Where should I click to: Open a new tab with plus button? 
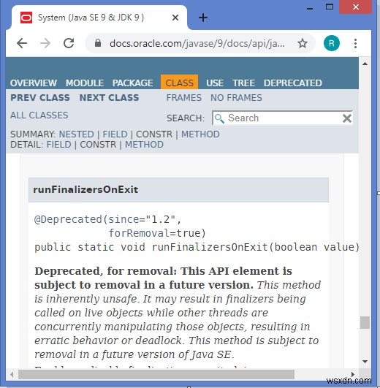(x=203, y=18)
